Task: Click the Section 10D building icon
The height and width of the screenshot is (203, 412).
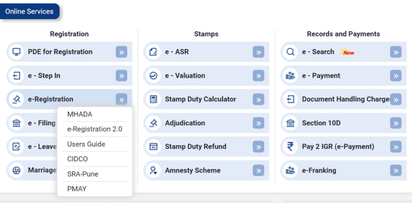Action: [291, 123]
